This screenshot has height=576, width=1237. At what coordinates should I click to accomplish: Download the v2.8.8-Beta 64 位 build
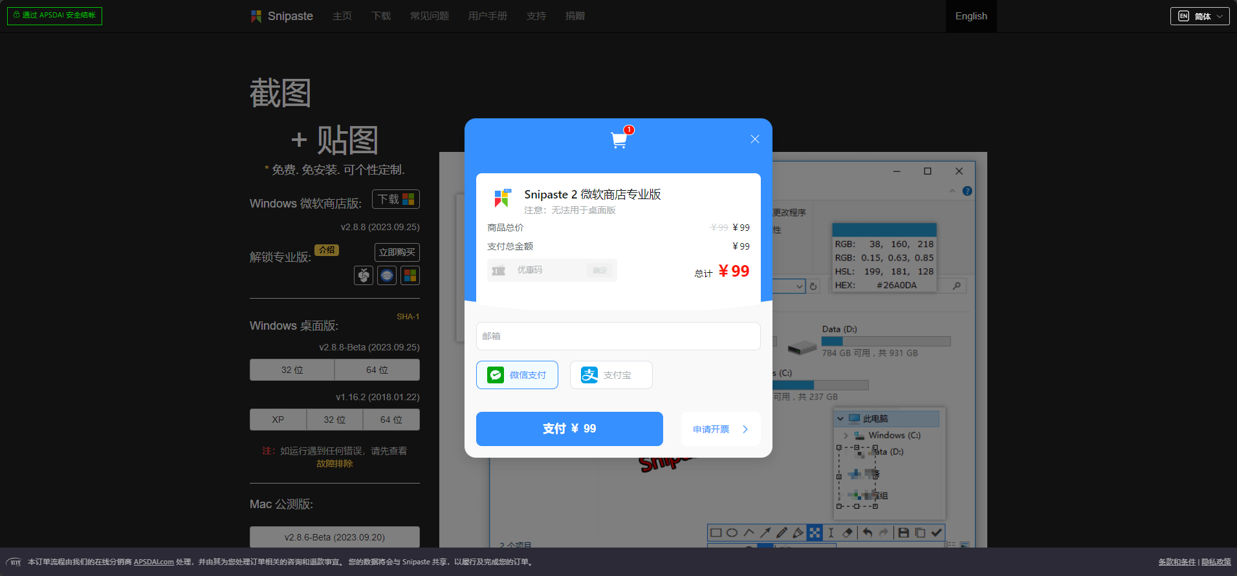pos(377,370)
